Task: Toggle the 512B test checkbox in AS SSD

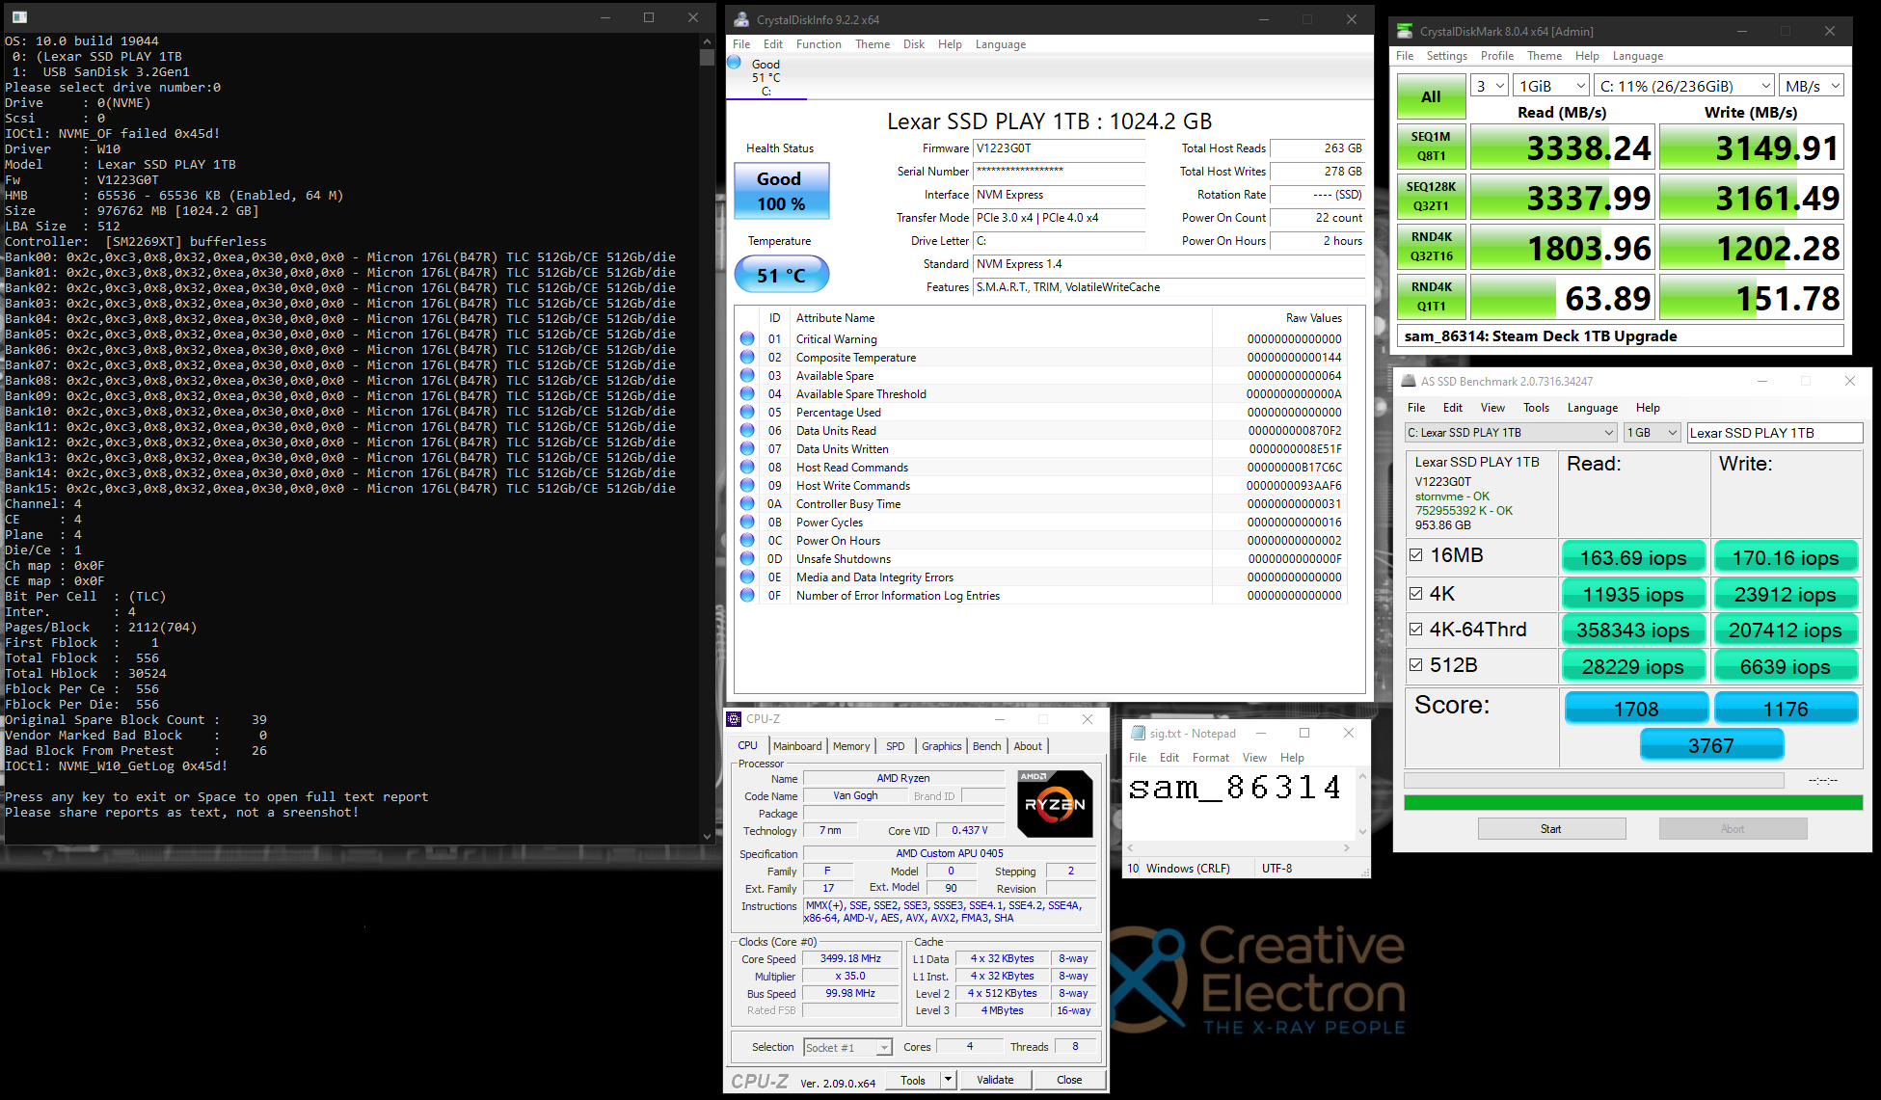Action: coord(1416,664)
